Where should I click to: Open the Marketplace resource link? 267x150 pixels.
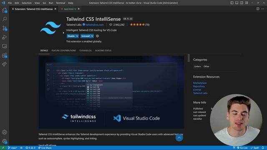pyautogui.click(x=200, y=83)
